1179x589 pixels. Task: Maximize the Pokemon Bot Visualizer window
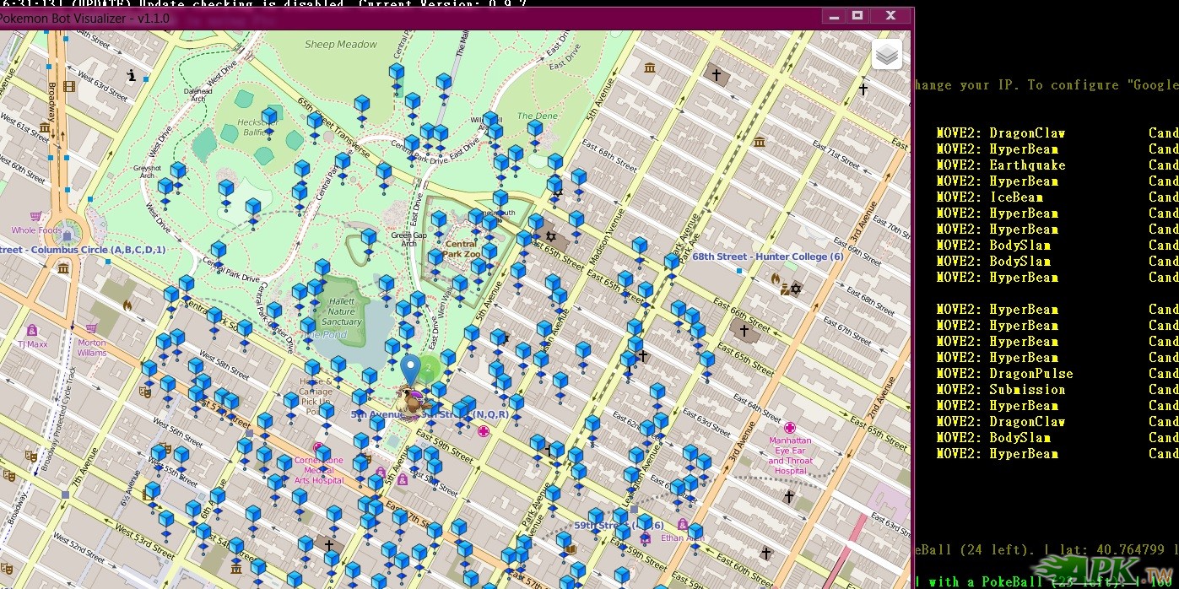click(857, 15)
